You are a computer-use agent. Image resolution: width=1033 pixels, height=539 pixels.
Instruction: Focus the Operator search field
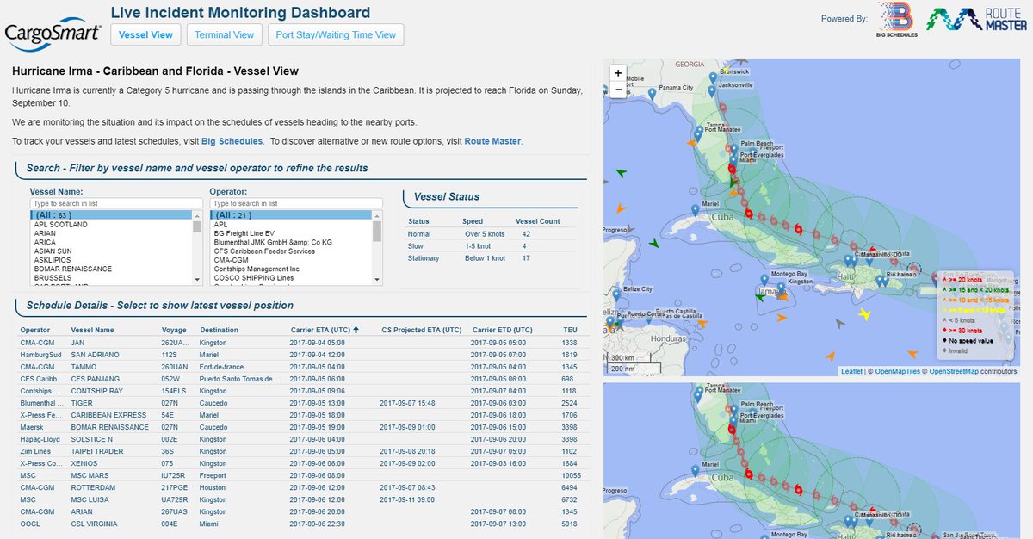pos(295,203)
